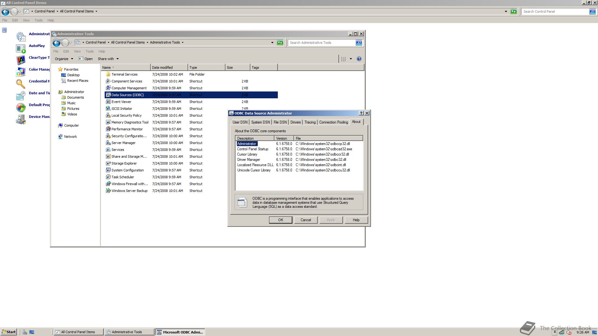Expand the view options dropdown arrow
Screen dimensions: 598x336
[351, 59]
